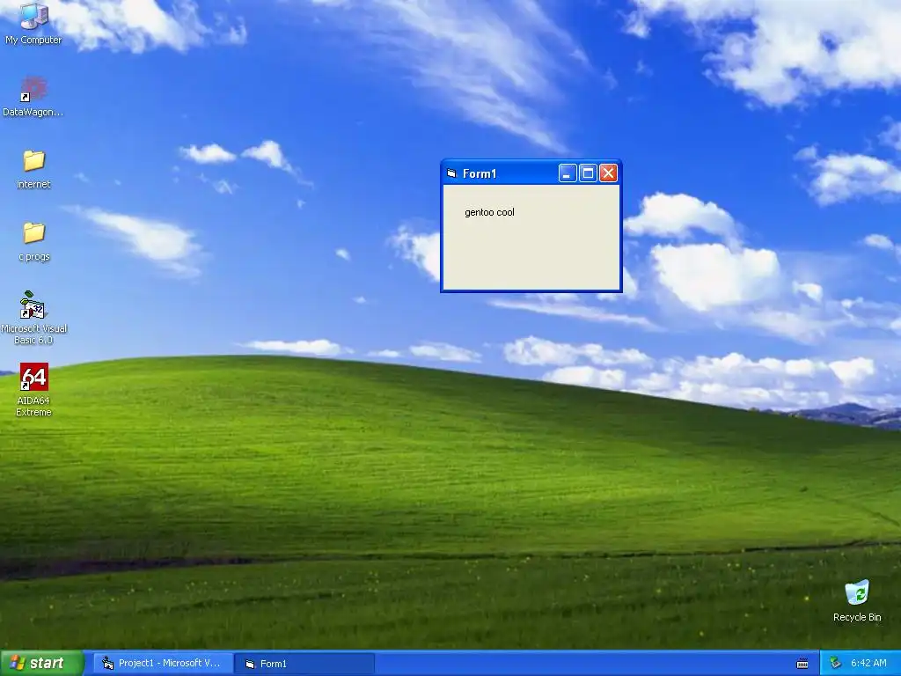Viewport: 901px width, 676px height.
Task: Click the network tray icon near the clock
Action: (x=836, y=664)
